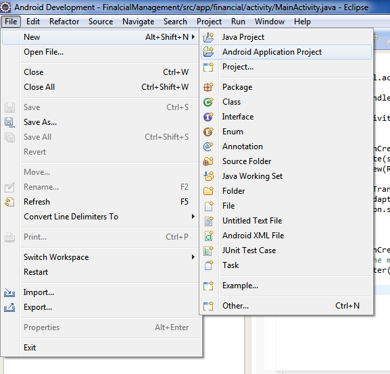Screen dimensions: 390x374
Task: Click the Untitled Text File icon
Action: tap(208, 221)
